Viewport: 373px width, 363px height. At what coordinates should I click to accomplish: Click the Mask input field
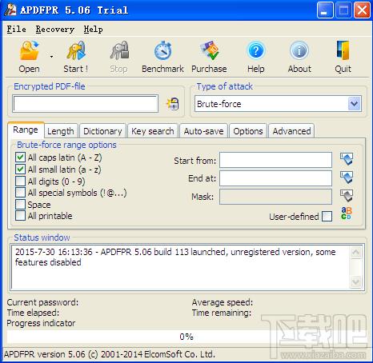click(x=275, y=197)
